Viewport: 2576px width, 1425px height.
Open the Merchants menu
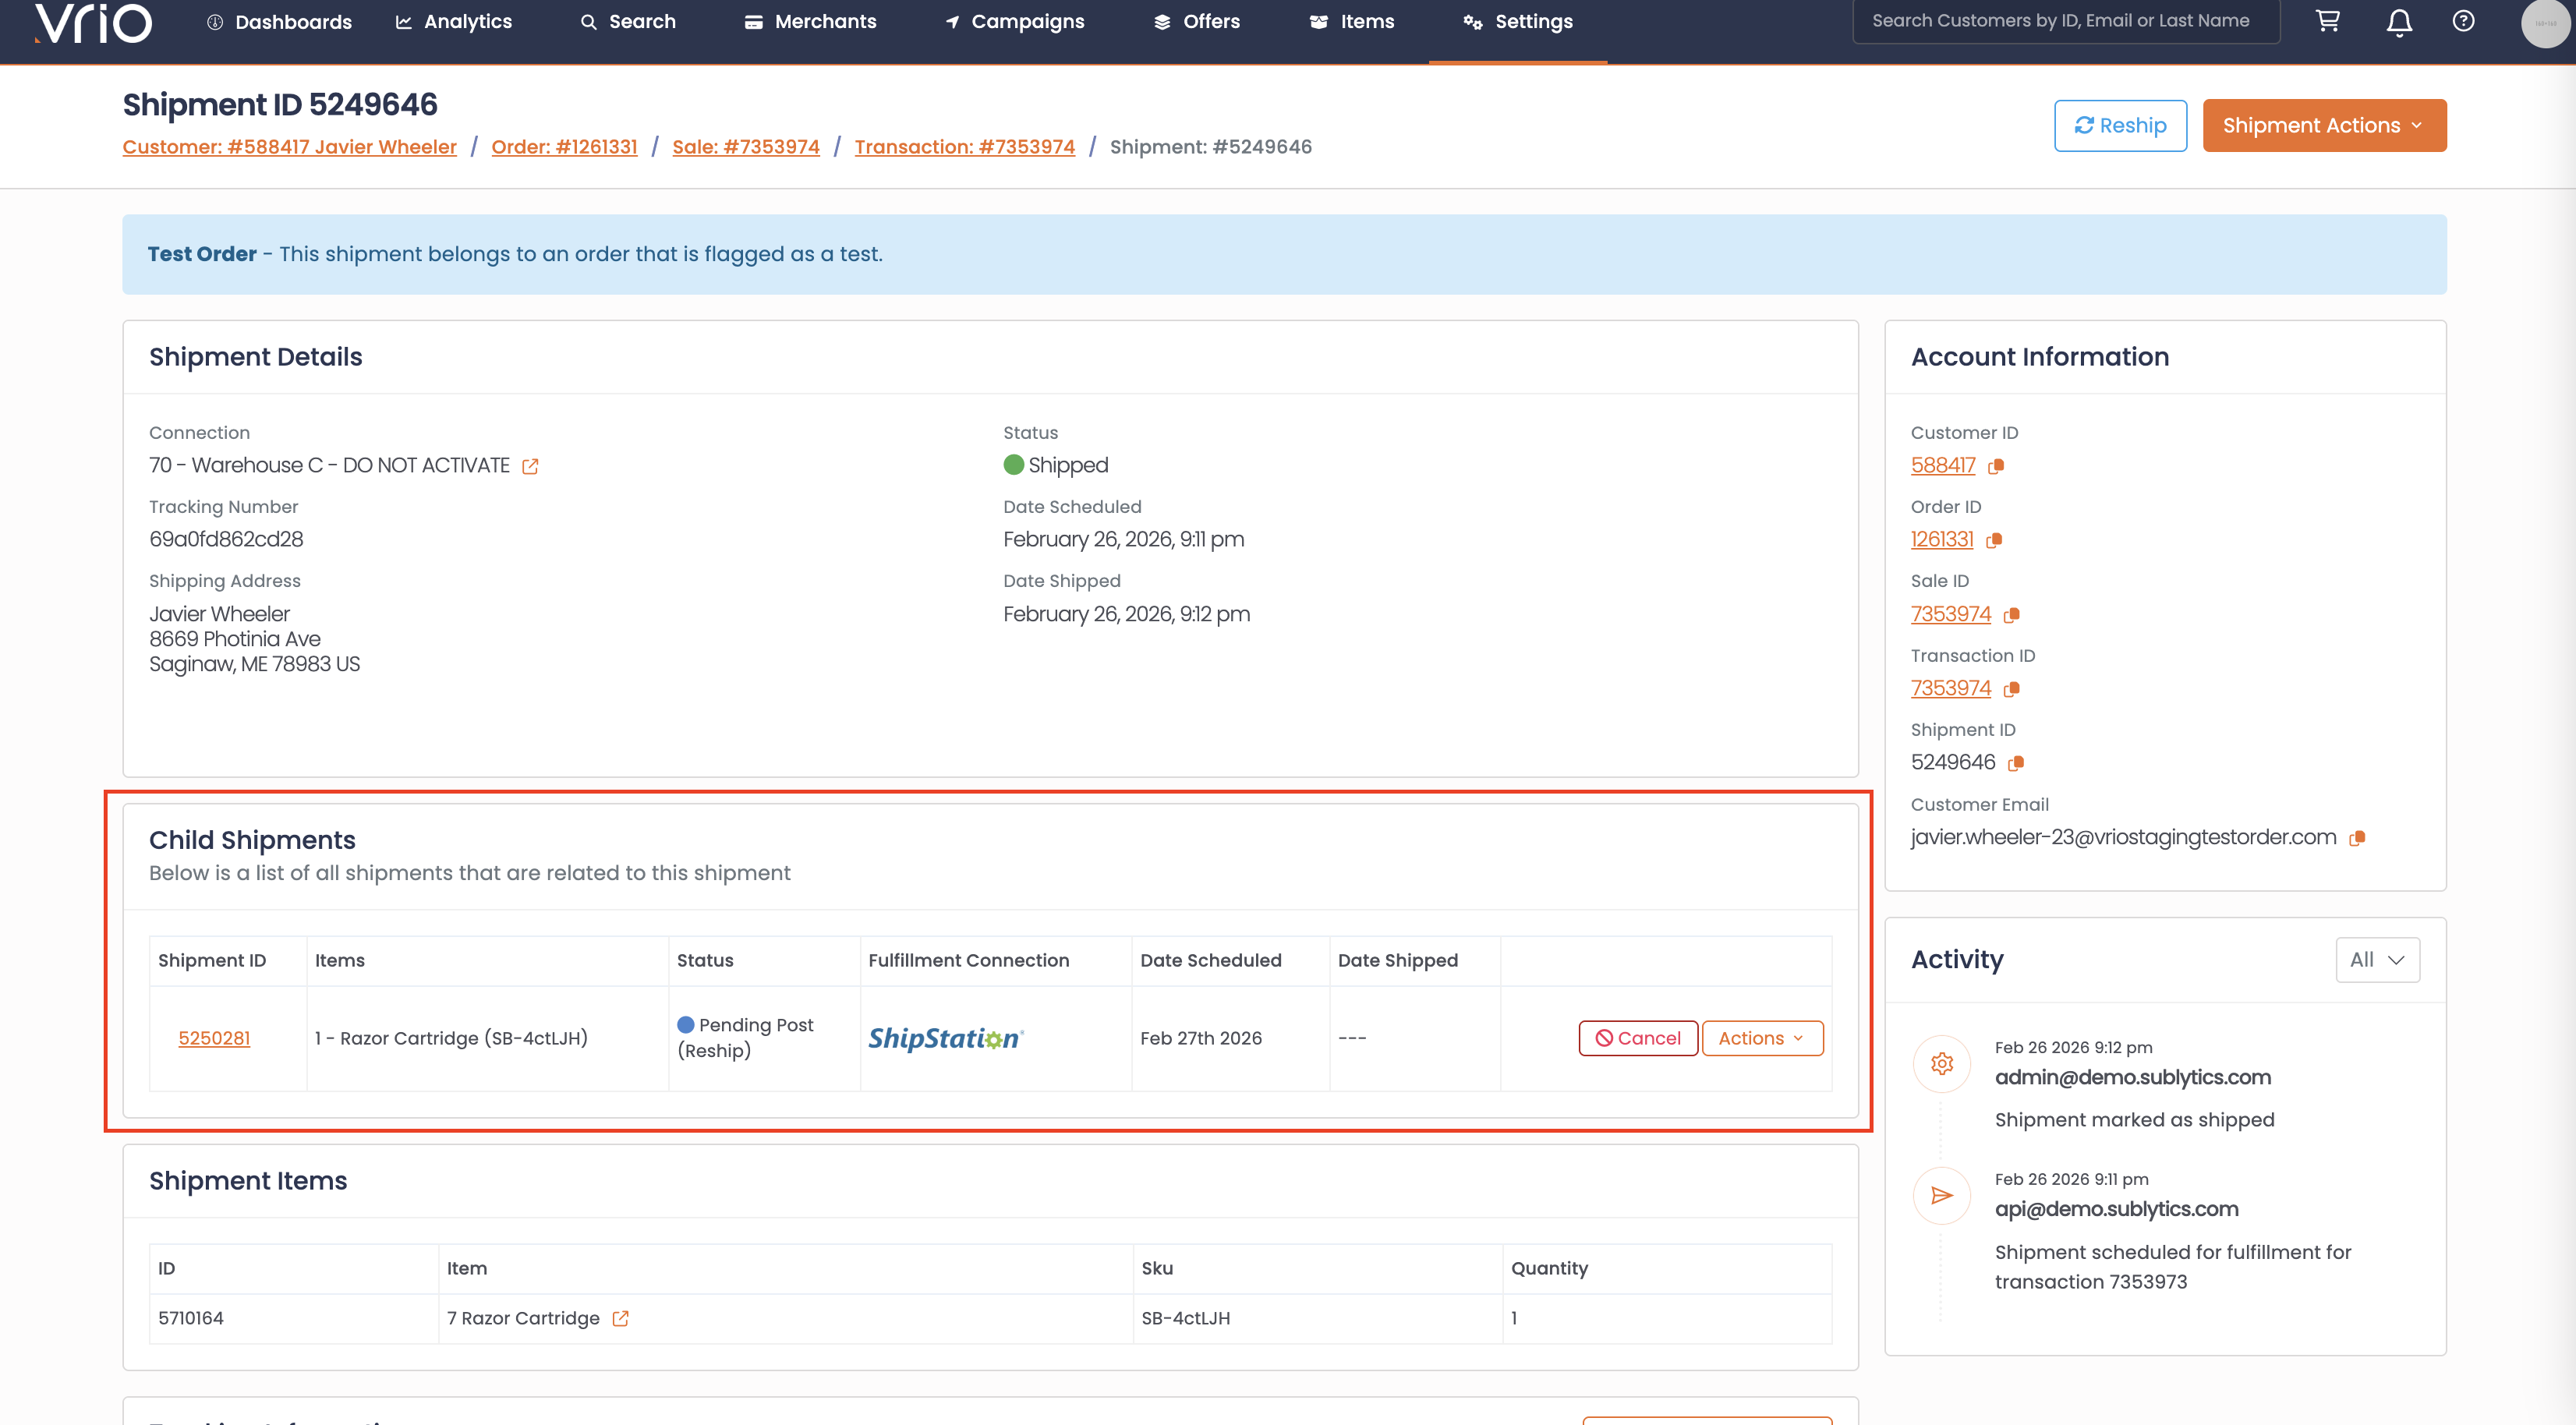pos(810,21)
